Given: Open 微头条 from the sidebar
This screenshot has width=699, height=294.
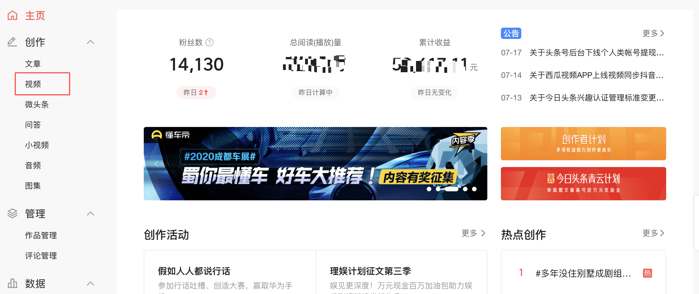Looking at the screenshot, I should click(37, 104).
